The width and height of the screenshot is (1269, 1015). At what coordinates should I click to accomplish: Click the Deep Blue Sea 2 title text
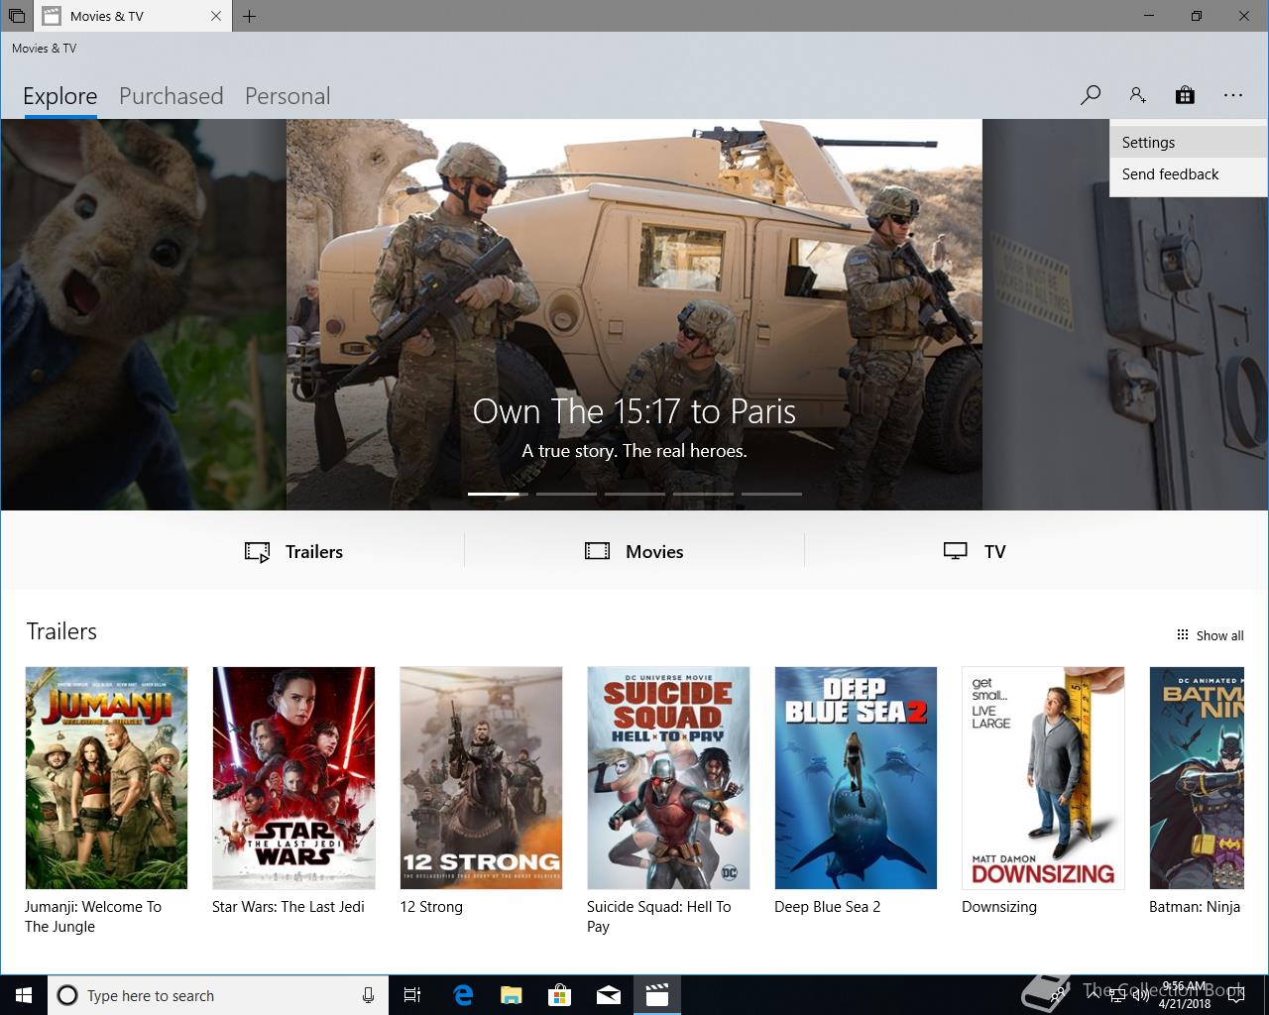coord(828,907)
